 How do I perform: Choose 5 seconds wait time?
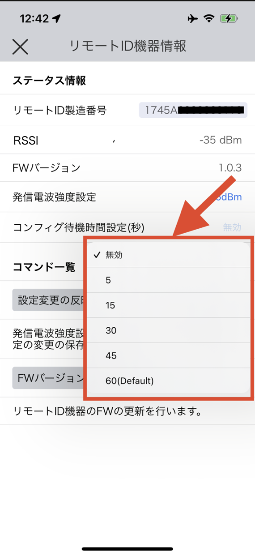pyautogui.click(x=168, y=280)
